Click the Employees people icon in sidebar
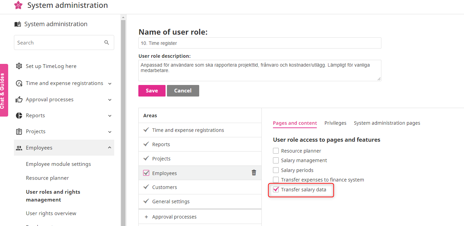 coord(19,148)
